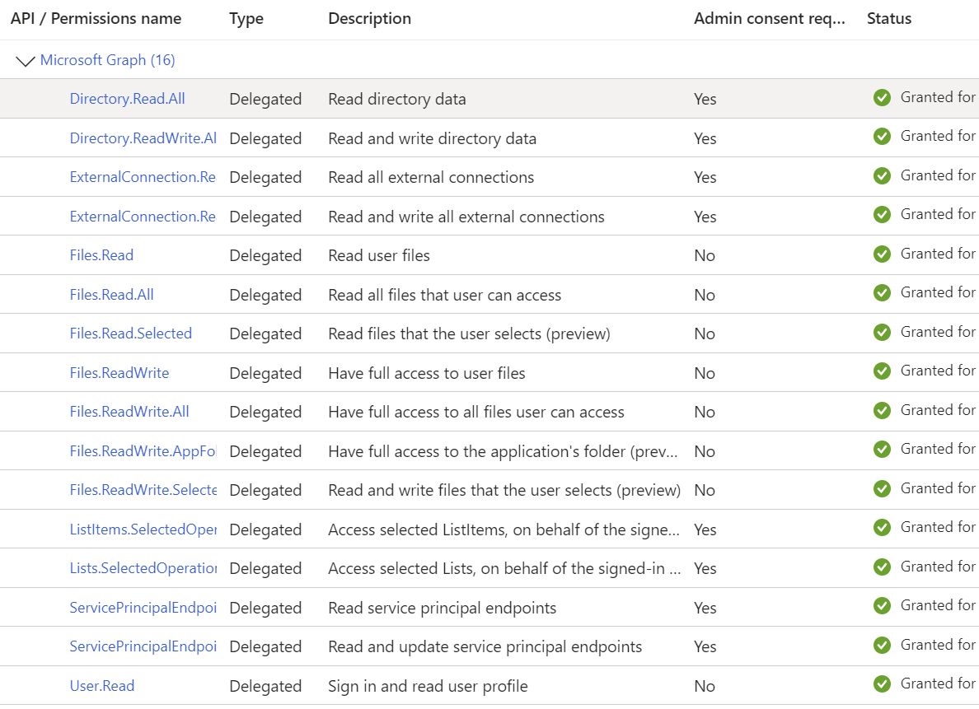Select 'Have full access to all files user can access'
Image resolution: width=979 pixels, height=709 pixels.
coord(475,411)
